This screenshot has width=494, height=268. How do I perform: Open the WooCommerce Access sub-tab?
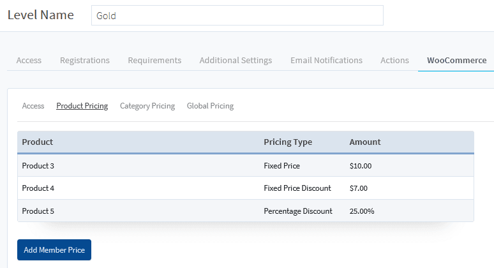[33, 106]
